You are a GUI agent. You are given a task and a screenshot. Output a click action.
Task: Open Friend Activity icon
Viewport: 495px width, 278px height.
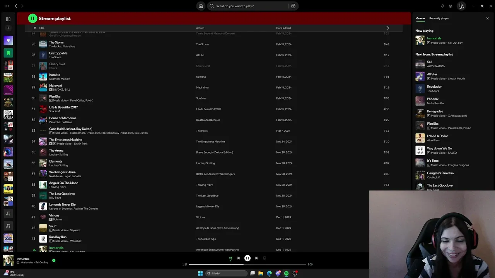pos(451,6)
